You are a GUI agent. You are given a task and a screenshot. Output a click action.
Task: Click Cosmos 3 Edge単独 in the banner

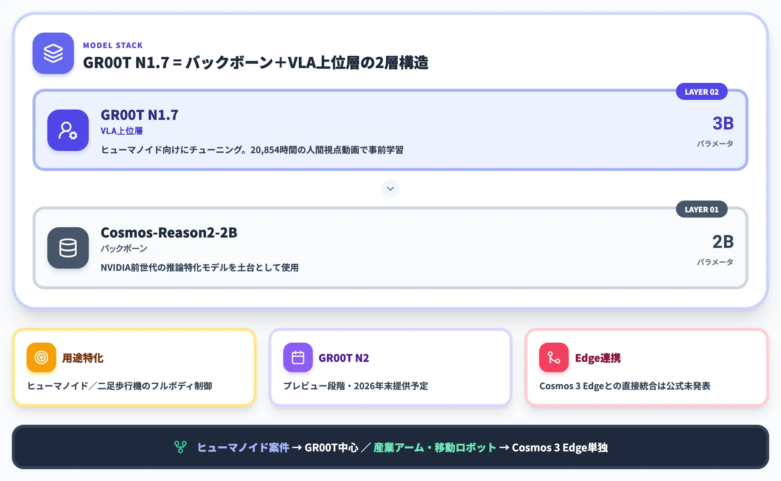point(560,447)
